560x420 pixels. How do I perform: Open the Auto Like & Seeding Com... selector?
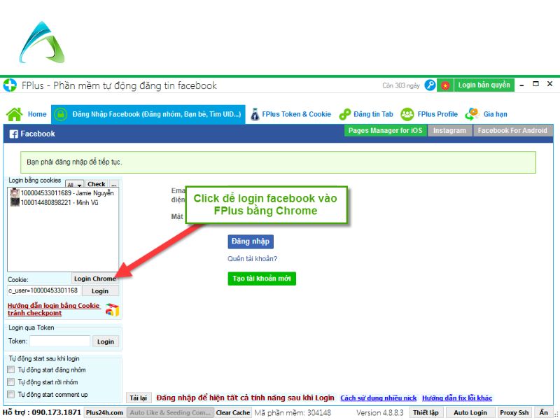(x=170, y=413)
